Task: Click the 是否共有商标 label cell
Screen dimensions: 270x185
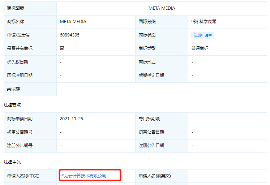Action: [30, 49]
